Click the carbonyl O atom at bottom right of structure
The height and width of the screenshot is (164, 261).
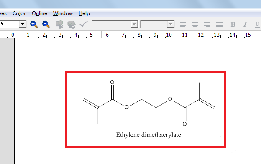pyautogui.click(x=184, y=124)
